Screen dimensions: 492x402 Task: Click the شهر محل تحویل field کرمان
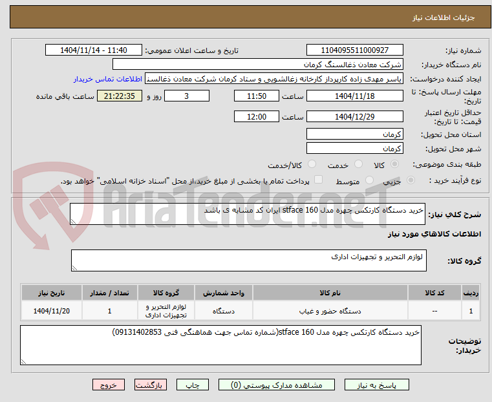(x=354, y=148)
